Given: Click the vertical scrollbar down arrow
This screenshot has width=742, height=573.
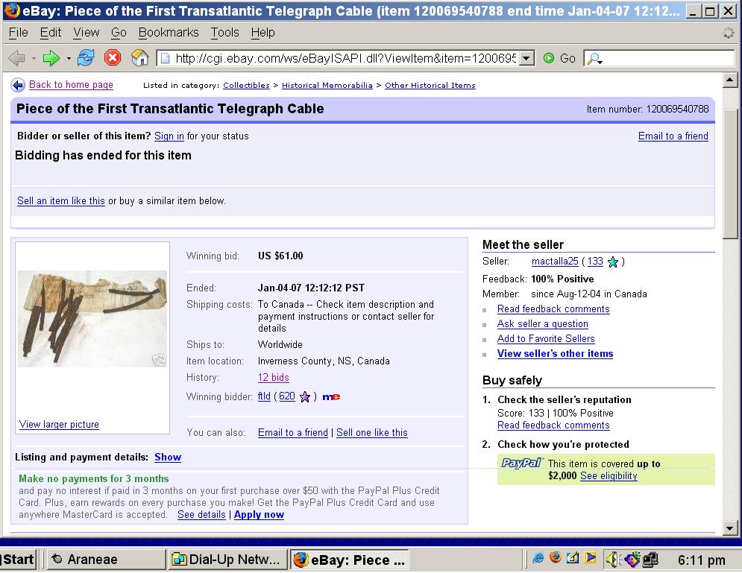Looking at the screenshot, I should click(x=730, y=528).
